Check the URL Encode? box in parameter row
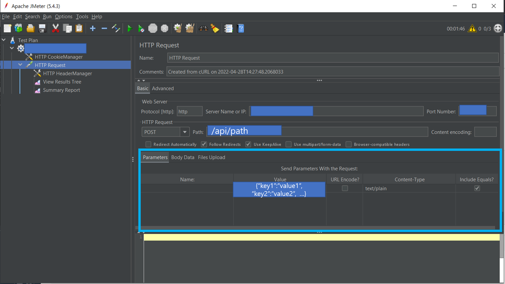Viewport: 505px width, 284px height. tap(345, 188)
